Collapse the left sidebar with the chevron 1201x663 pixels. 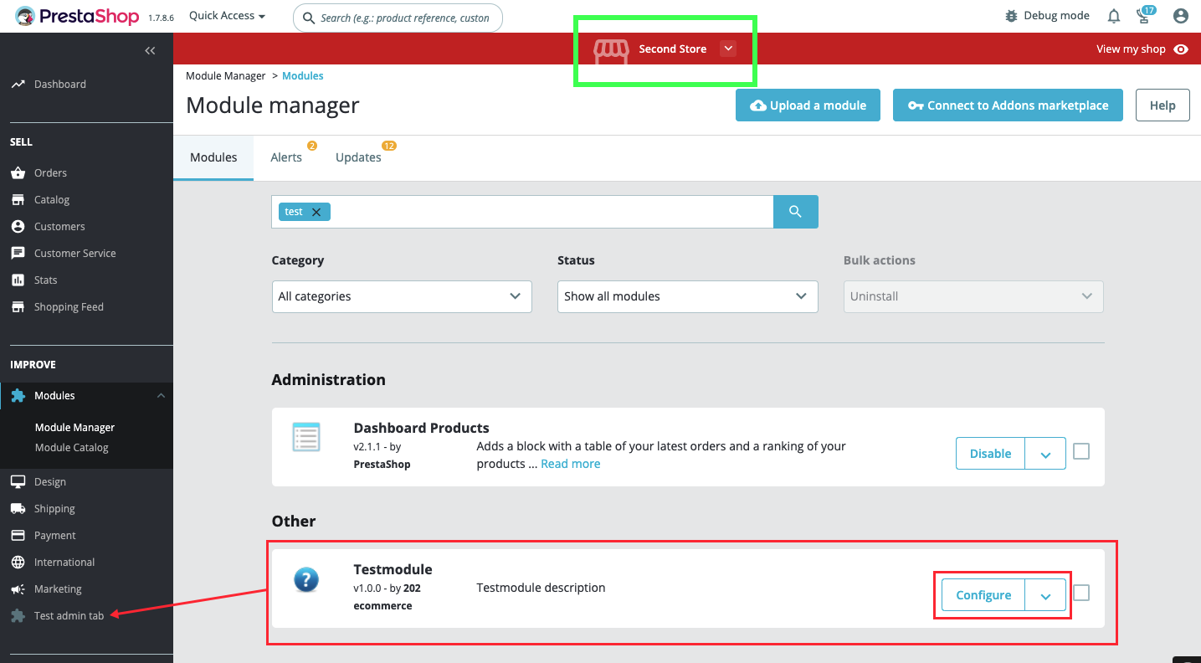pos(151,50)
